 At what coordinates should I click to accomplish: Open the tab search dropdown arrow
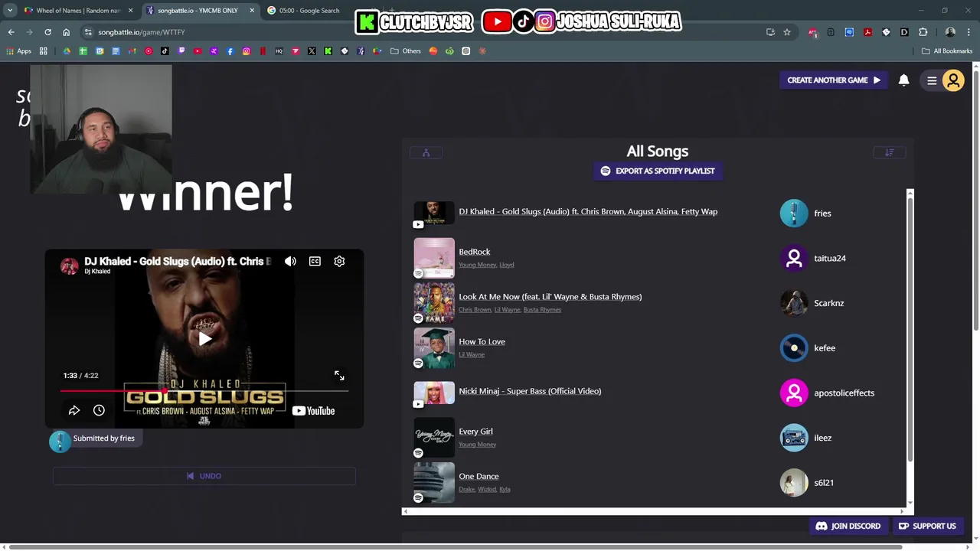(10, 11)
